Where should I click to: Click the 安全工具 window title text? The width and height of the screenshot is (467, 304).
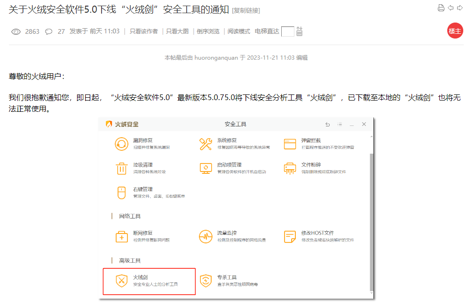(235, 125)
